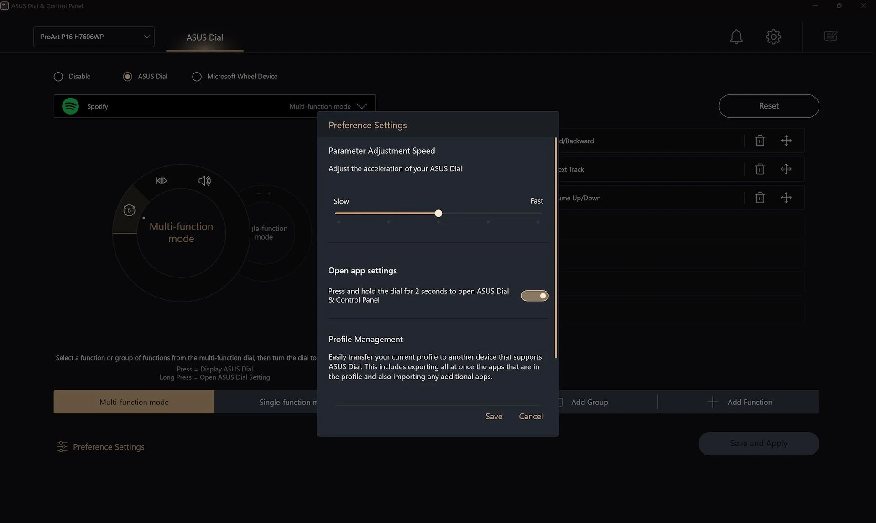
Task: Open the ProArt P16 H7606WP device dropdown
Action: click(x=94, y=37)
